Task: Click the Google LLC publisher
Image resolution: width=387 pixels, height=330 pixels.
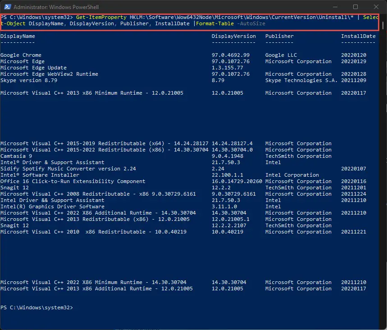Action: (281, 55)
